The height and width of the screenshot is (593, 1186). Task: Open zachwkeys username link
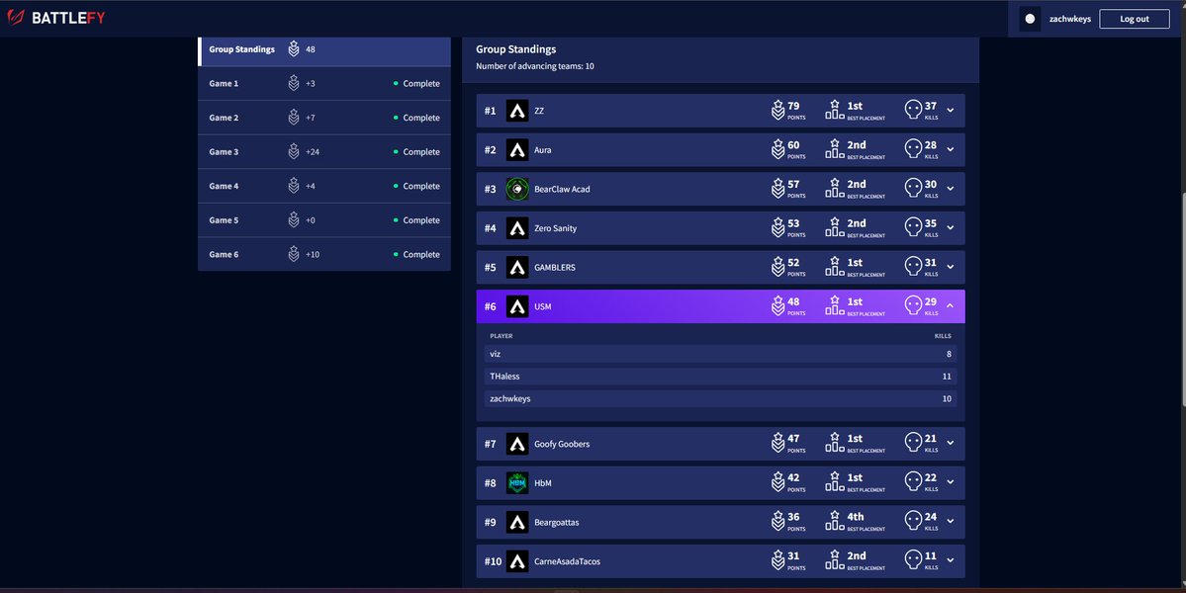[1069, 19]
